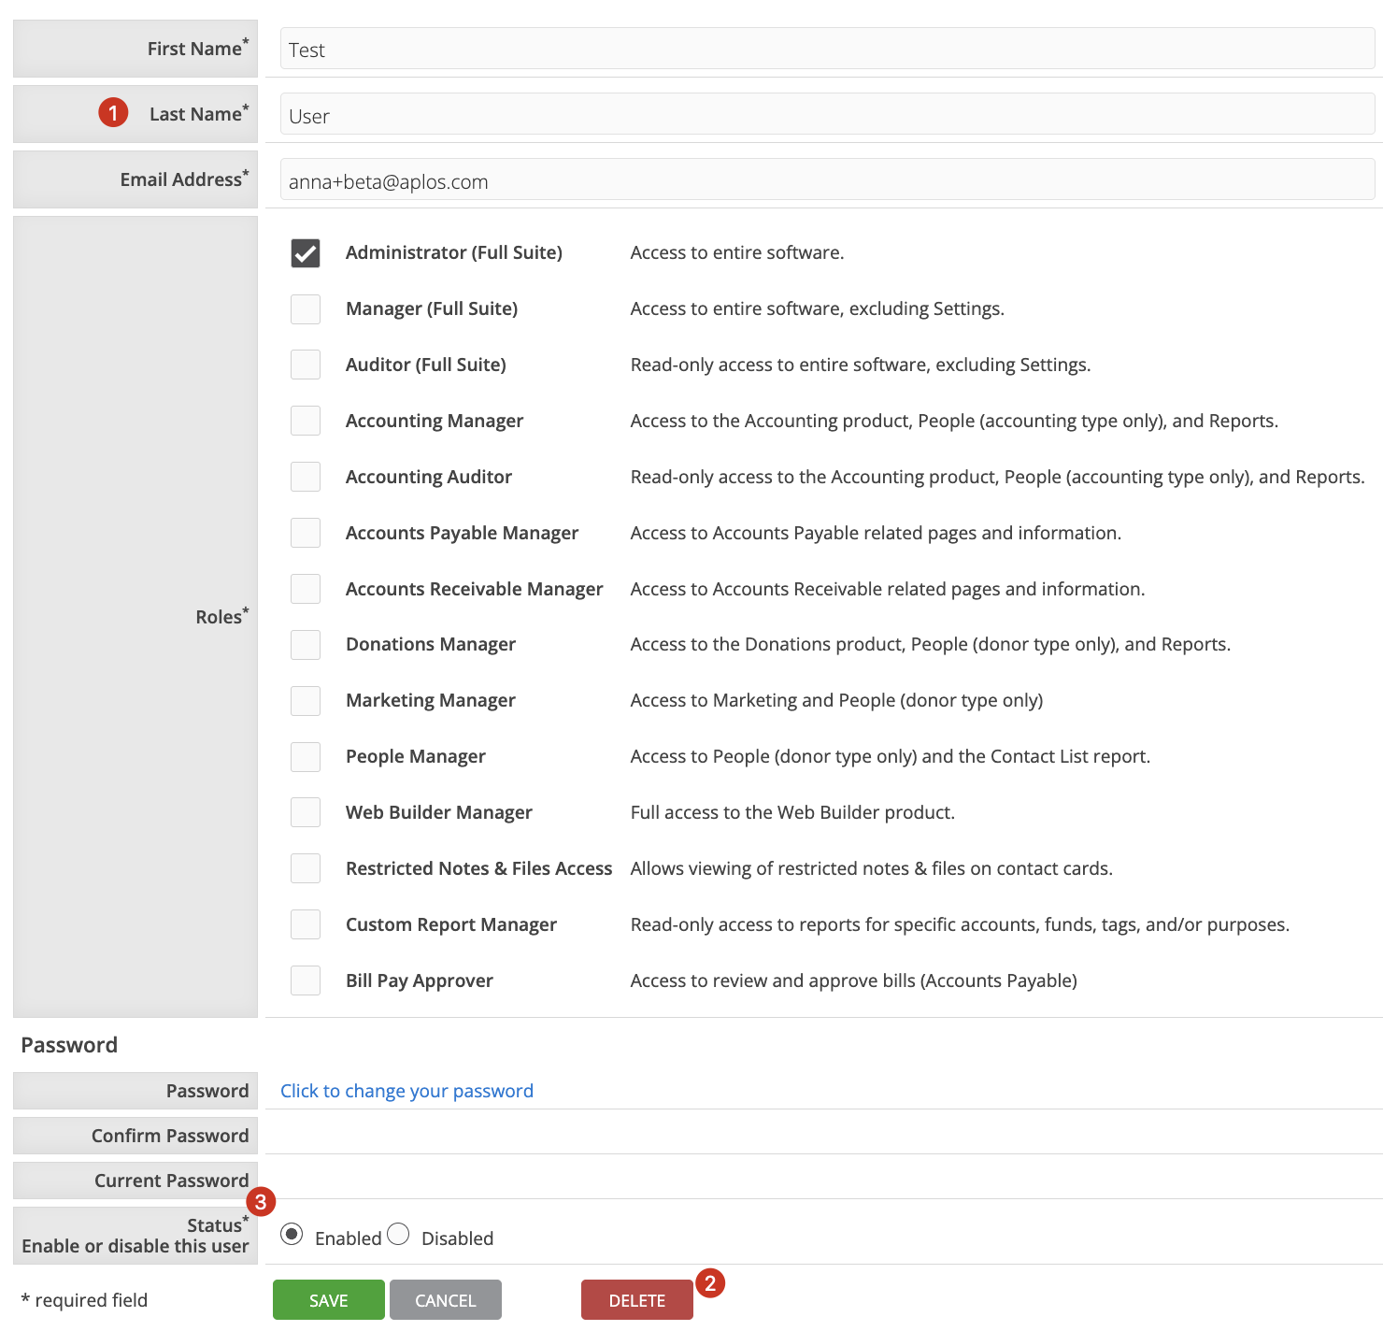Click the red number 2 marker
Image resolution: width=1383 pixels, height=1331 pixels.
[x=710, y=1283]
